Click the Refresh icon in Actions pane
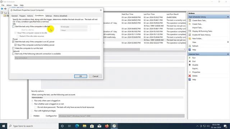 coord(190,46)
